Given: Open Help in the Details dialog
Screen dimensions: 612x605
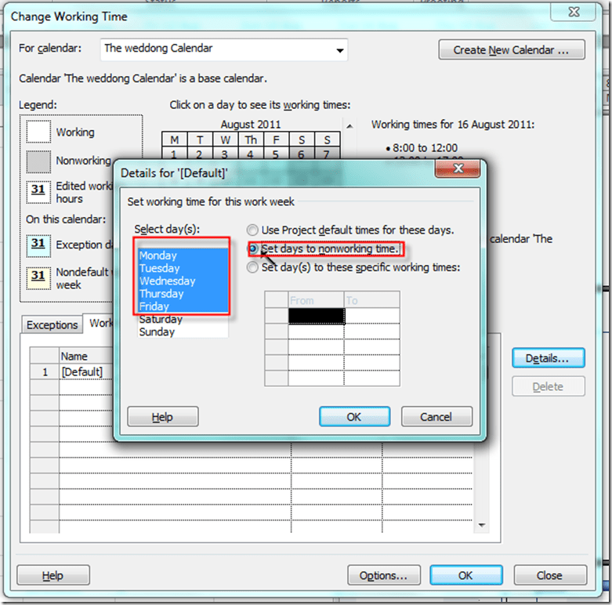Looking at the screenshot, I should point(162,416).
